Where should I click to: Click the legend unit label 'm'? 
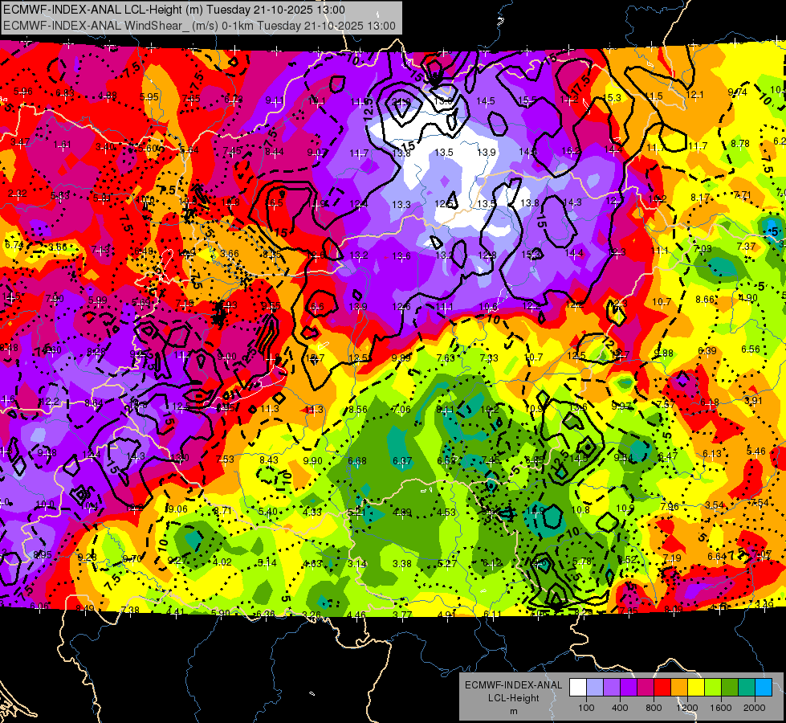(514, 711)
